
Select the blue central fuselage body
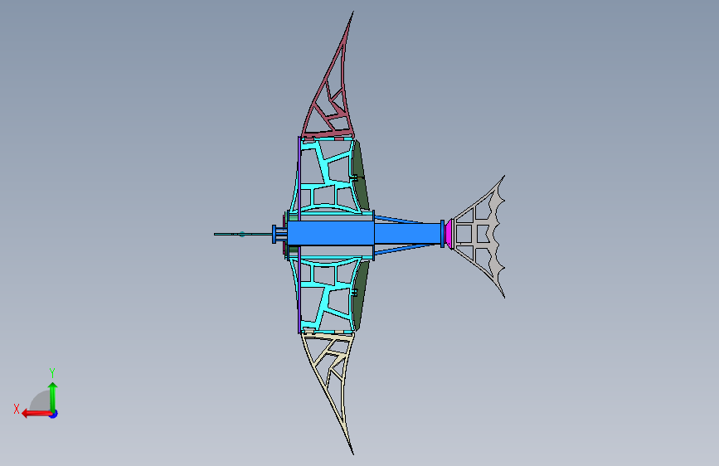click(330, 234)
